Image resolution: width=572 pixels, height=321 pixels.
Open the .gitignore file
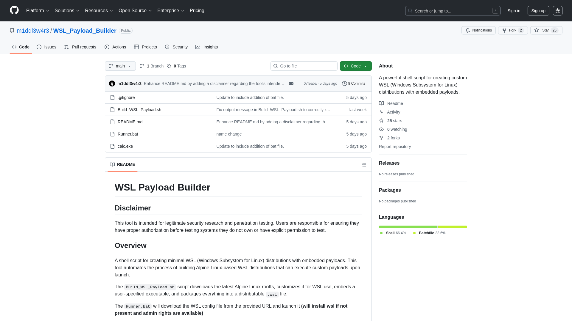pos(126,97)
